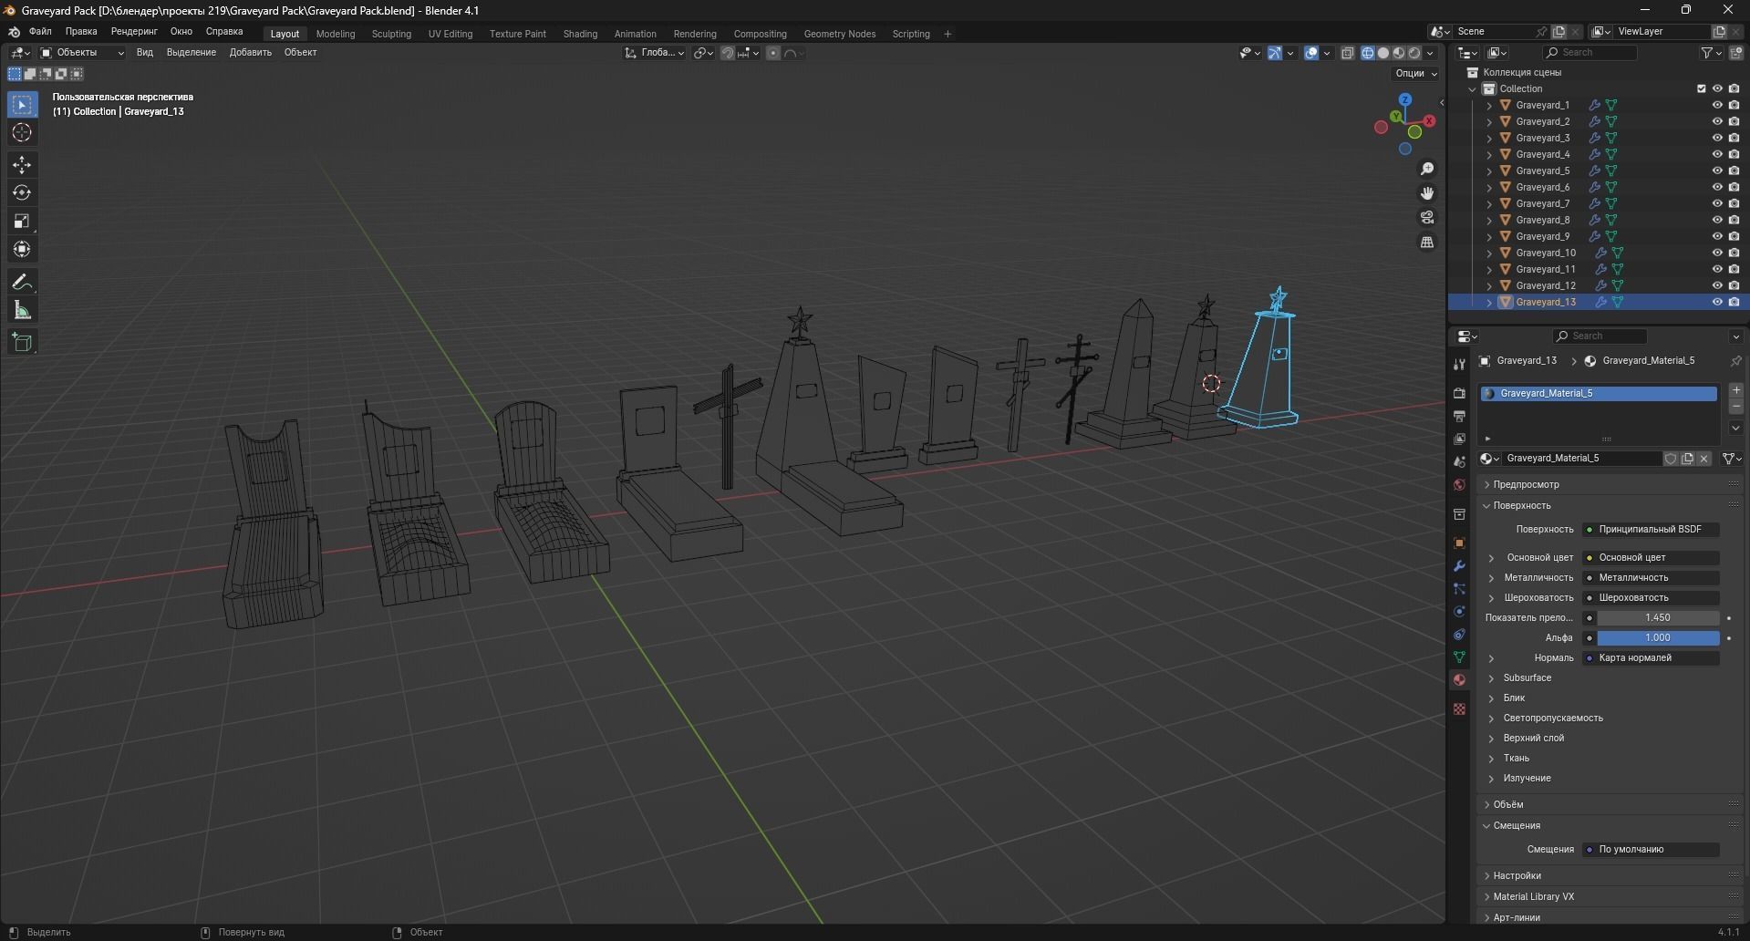Open the Physics properties tab
The image size is (1750, 941).
pos(1459,612)
